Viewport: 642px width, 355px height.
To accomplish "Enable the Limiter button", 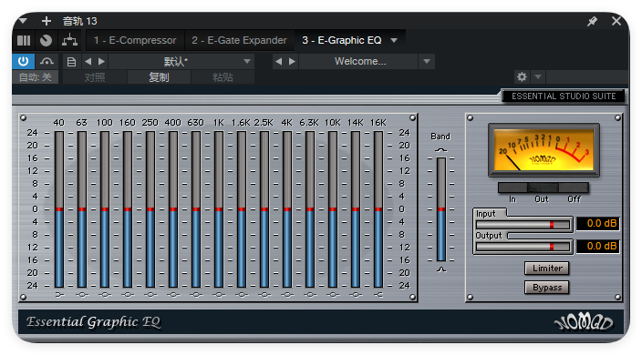I will point(547,269).
